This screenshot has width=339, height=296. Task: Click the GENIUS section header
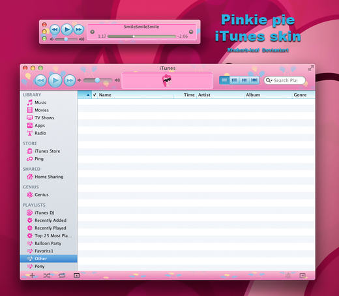tap(31, 187)
